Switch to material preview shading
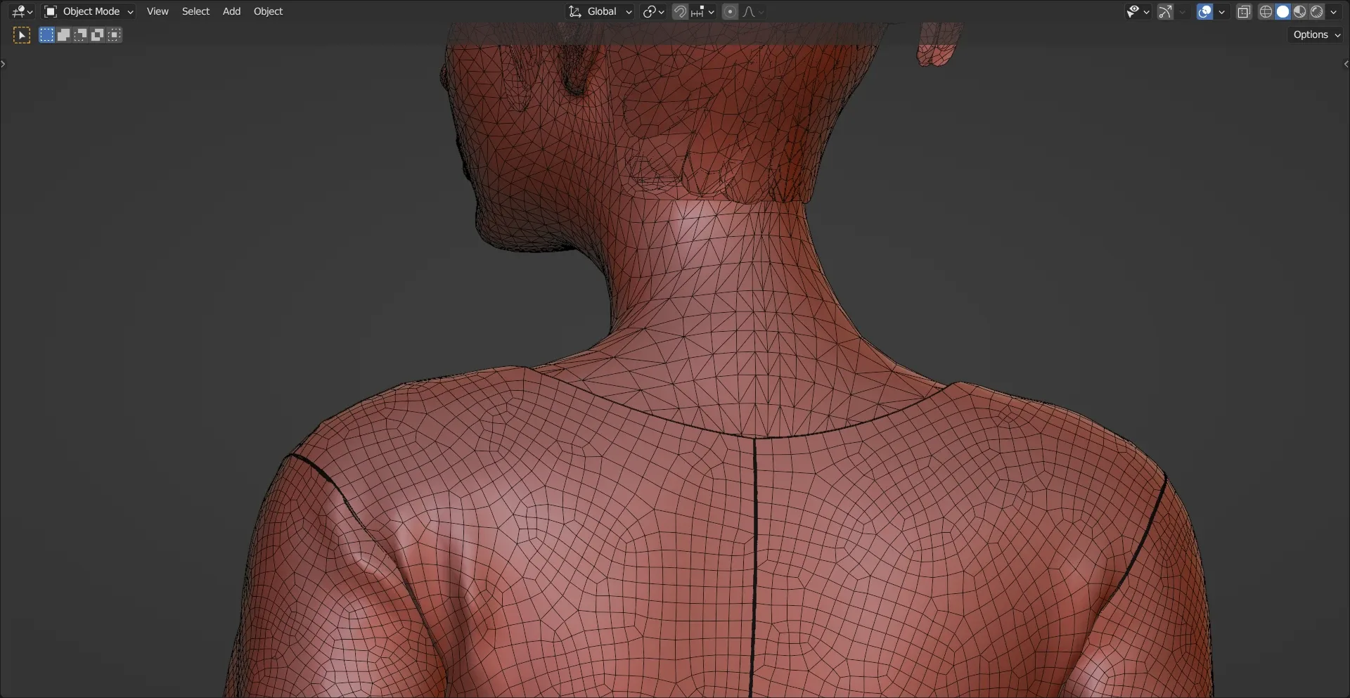Viewport: 1350px width, 698px height. pyautogui.click(x=1299, y=11)
